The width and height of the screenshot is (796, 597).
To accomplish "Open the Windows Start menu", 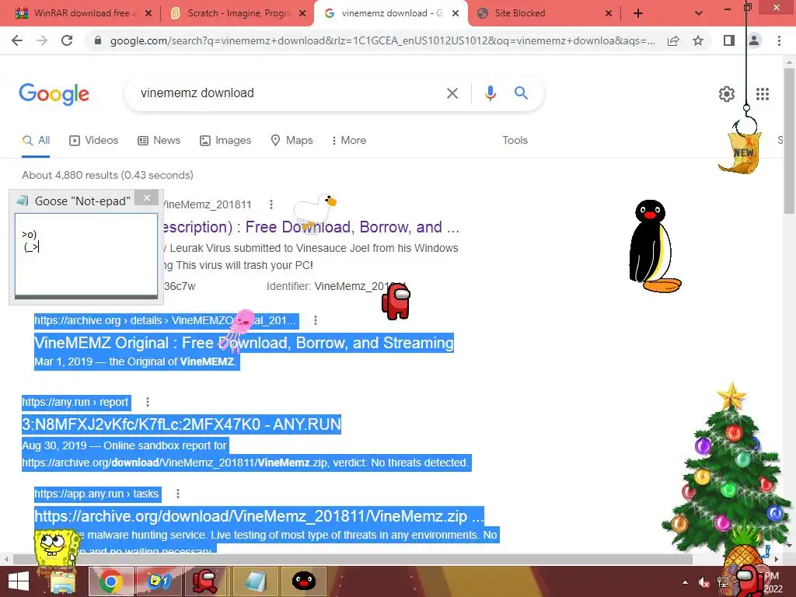I will (19, 581).
